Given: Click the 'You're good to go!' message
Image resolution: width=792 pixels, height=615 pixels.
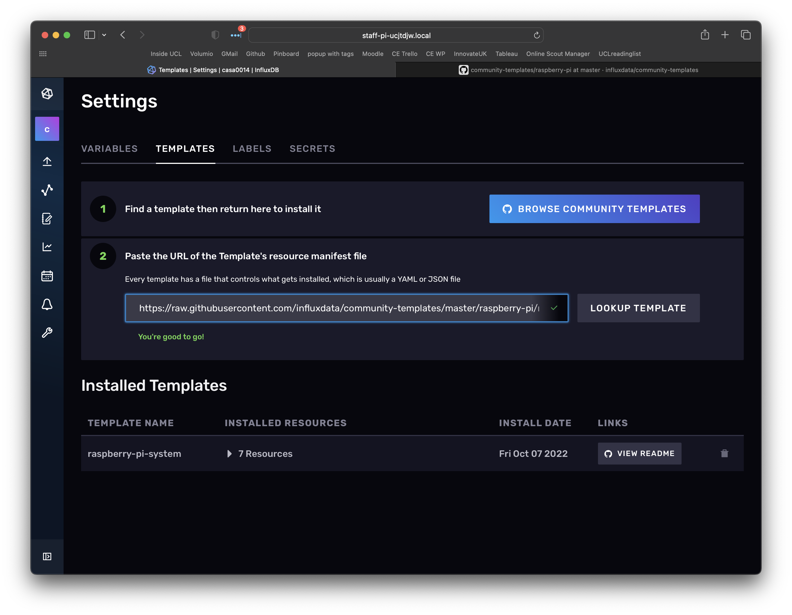Looking at the screenshot, I should point(171,337).
